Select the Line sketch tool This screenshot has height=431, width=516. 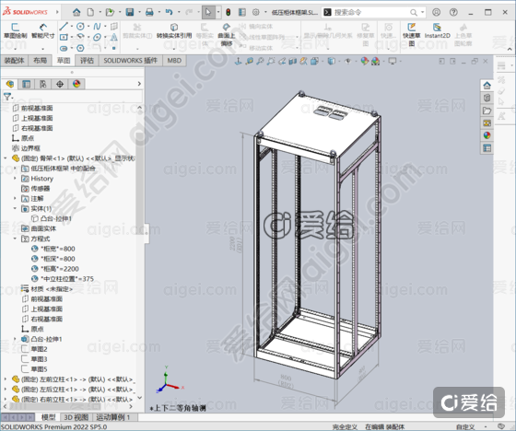point(64,27)
